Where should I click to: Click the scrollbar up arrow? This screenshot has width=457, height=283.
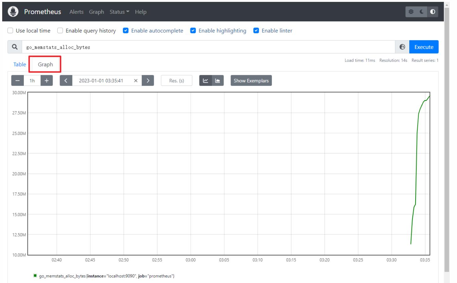[447, 5]
